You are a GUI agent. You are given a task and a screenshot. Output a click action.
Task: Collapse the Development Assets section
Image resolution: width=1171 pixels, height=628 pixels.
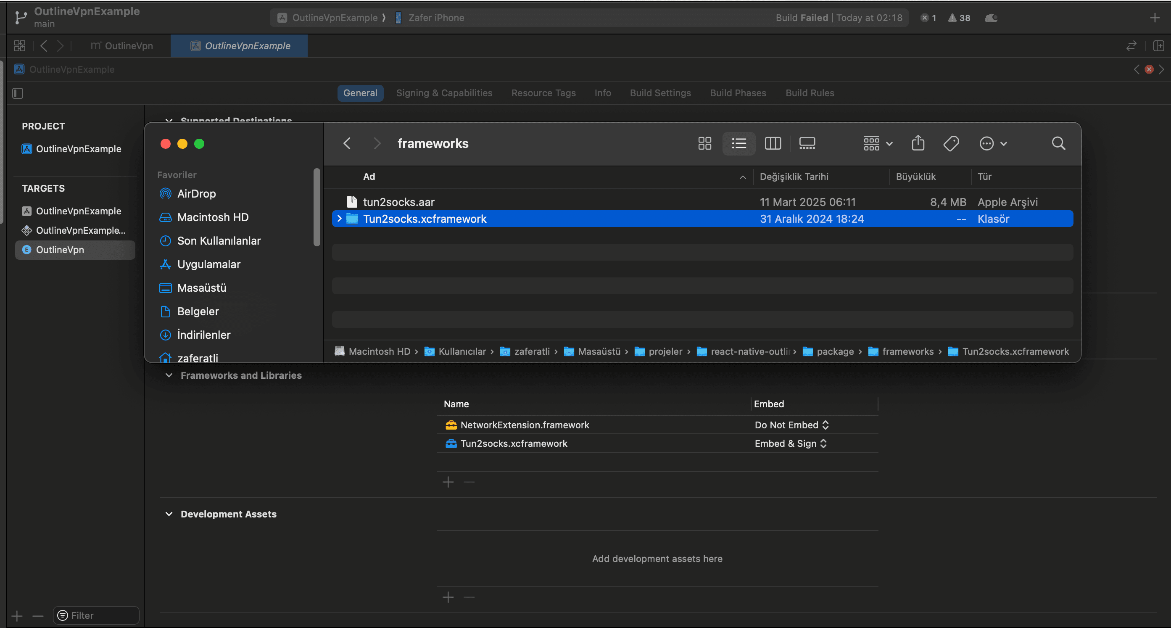coord(169,514)
